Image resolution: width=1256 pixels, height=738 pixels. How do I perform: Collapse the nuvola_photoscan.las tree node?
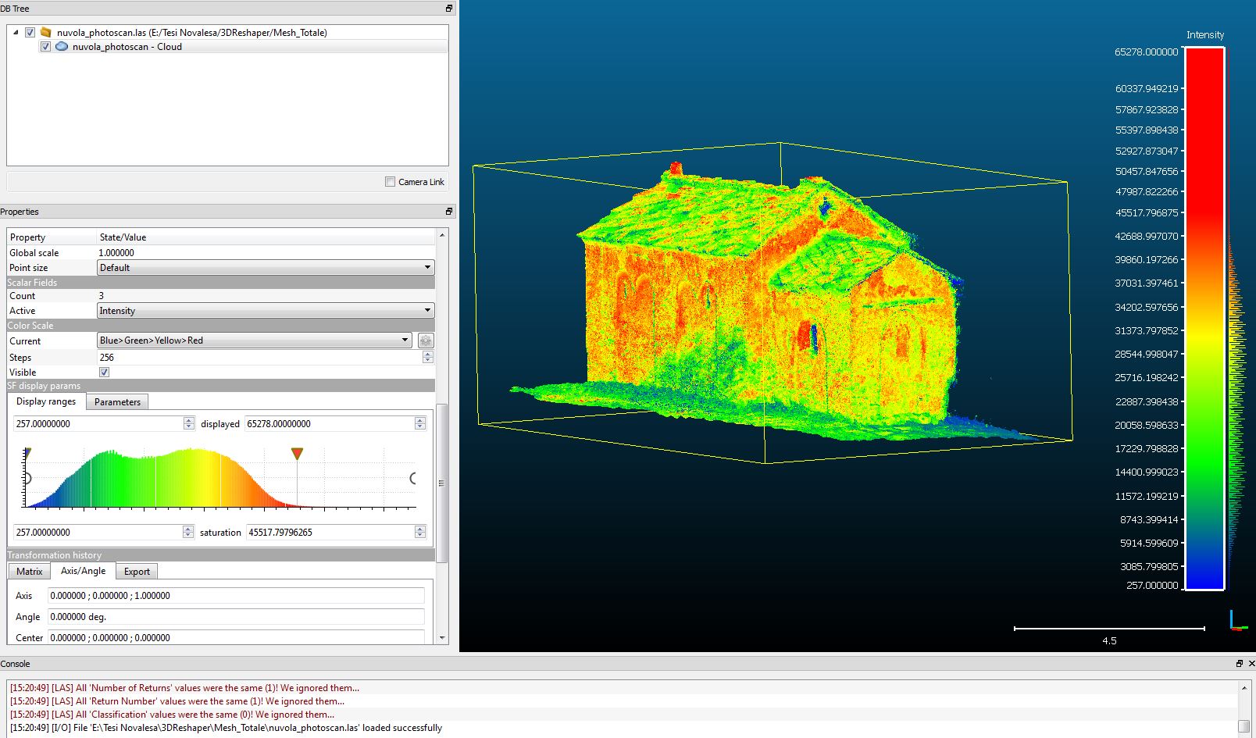point(16,33)
